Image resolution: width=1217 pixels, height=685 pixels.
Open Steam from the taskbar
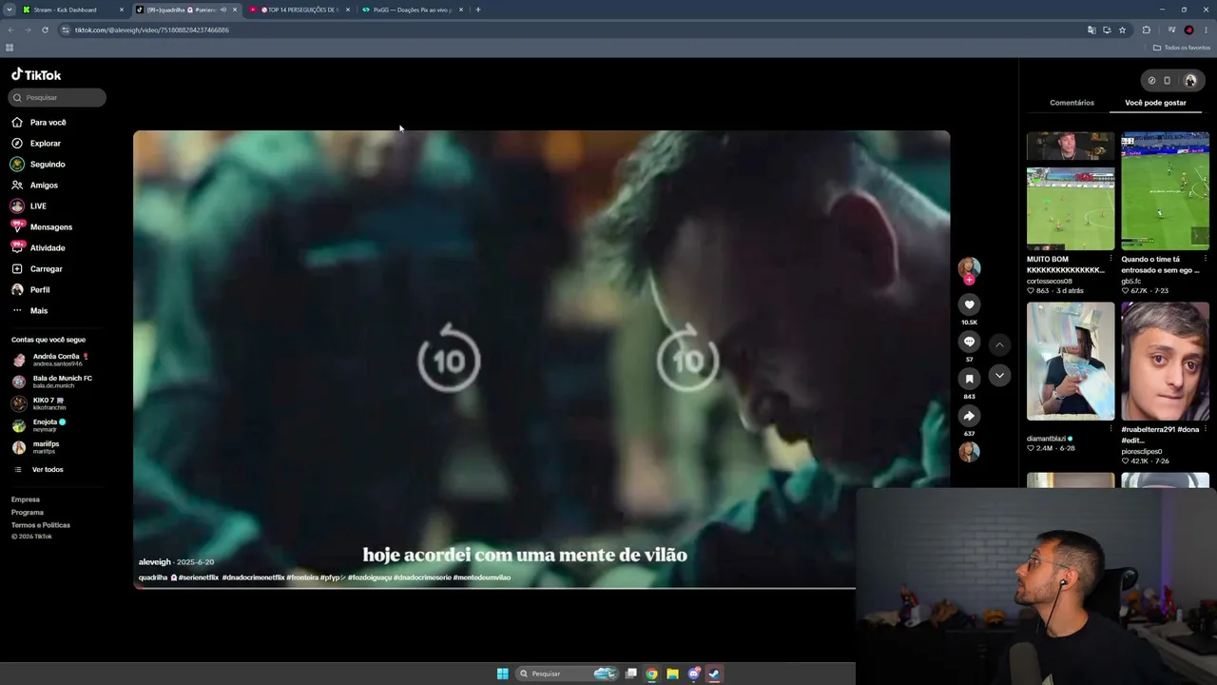pos(714,674)
